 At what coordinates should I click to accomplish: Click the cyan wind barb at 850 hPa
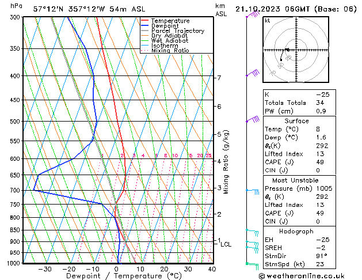[x=252, y=233]
